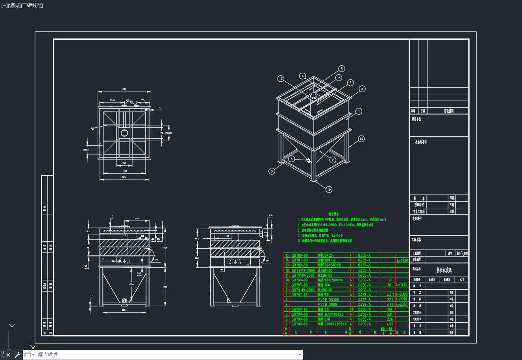The height and width of the screenshot is (360, 522).
Task: Select balloon 13 in the isometric view
Action: [x=281, y=79]
